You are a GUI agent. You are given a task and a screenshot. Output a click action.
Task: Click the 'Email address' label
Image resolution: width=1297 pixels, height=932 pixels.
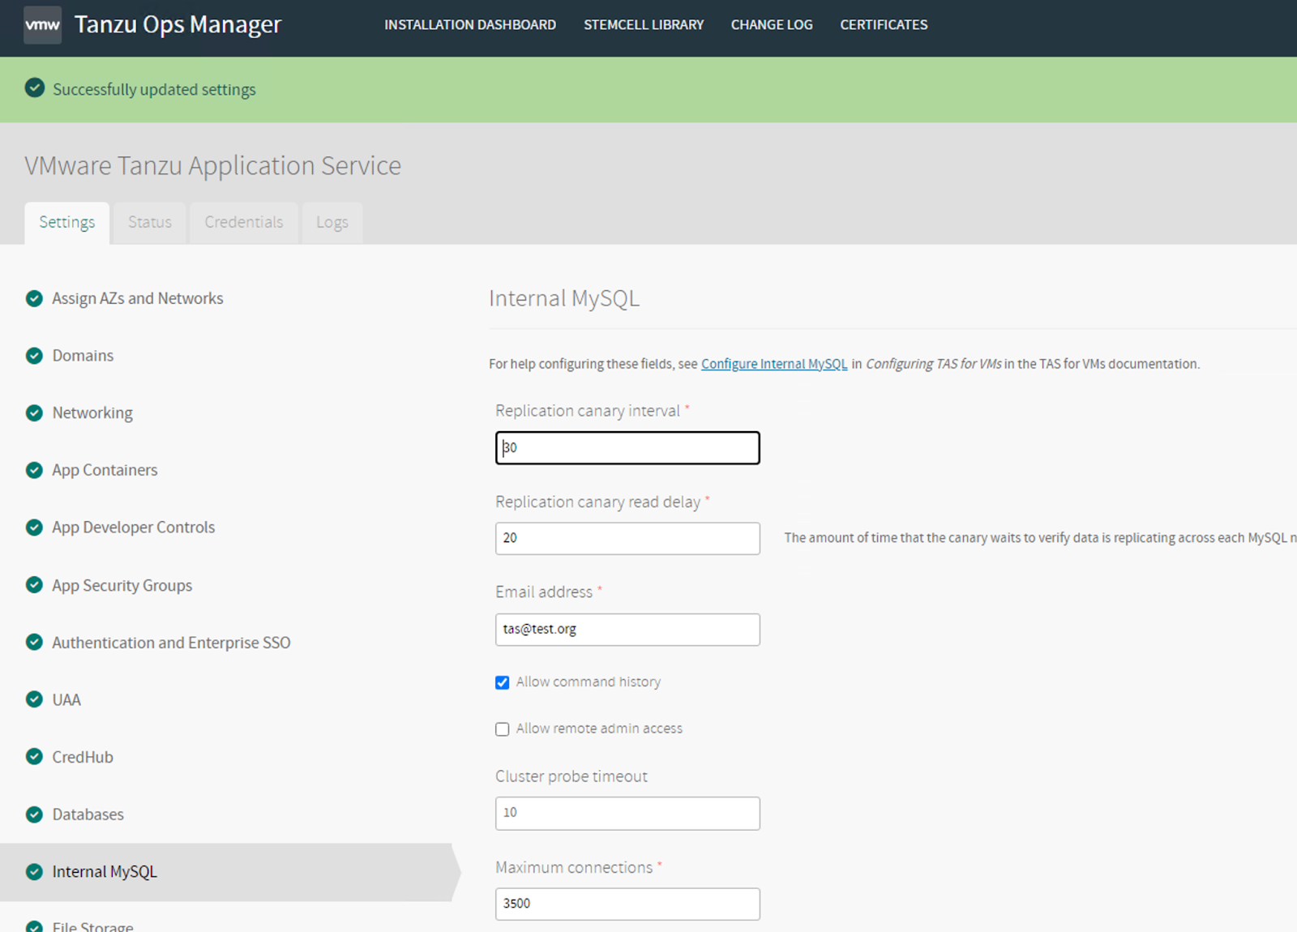pos(544,592)
